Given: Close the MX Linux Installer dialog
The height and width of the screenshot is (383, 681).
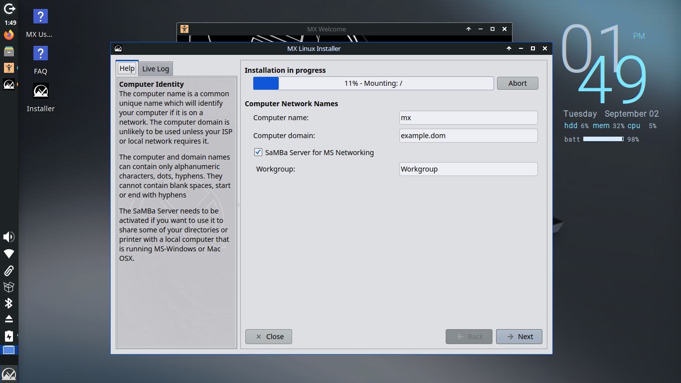Looking at the screenshot, I should [x=544, y=48].
